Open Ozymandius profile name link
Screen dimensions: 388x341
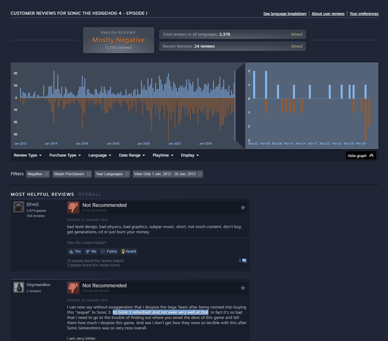click(38, 285)
